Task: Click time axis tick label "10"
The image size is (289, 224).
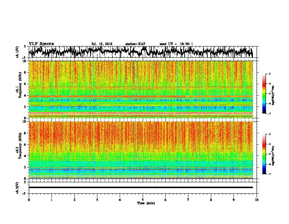Action: [257, 200]
